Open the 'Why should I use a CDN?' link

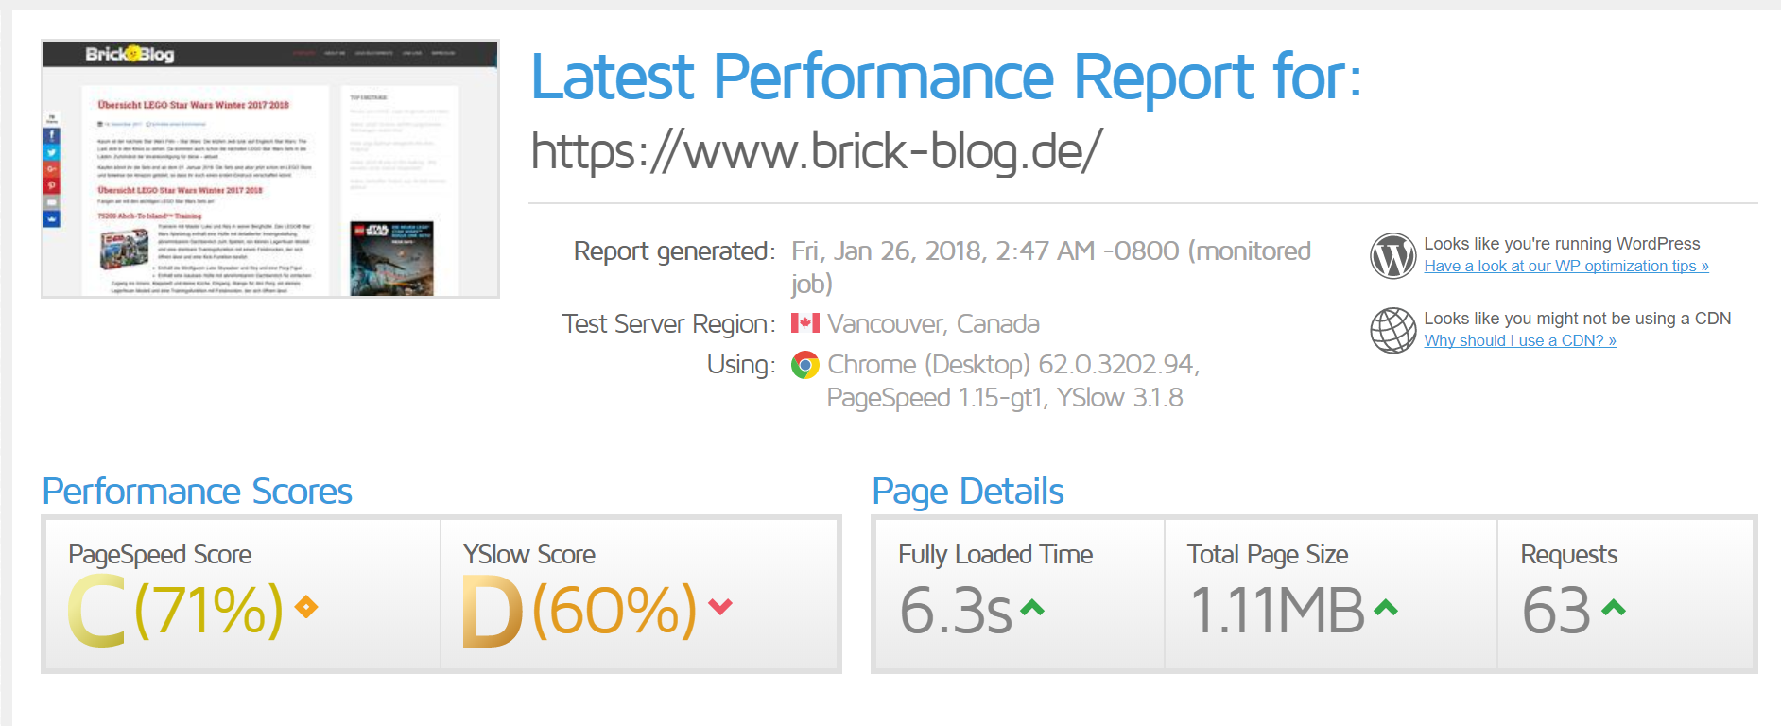coord(1520,341)
